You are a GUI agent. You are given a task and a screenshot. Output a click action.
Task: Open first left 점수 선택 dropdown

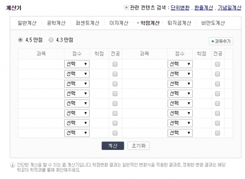(77, 64)
